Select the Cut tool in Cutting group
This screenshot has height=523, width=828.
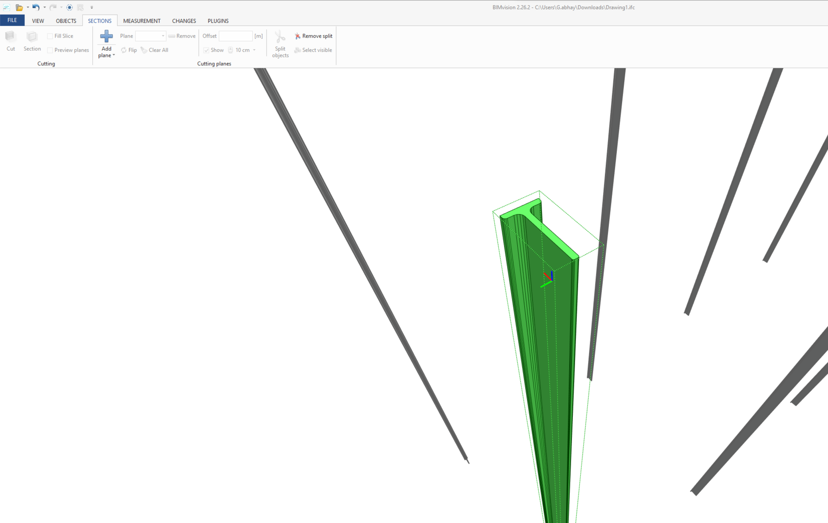pyautogui.click(x=11, y=40)
